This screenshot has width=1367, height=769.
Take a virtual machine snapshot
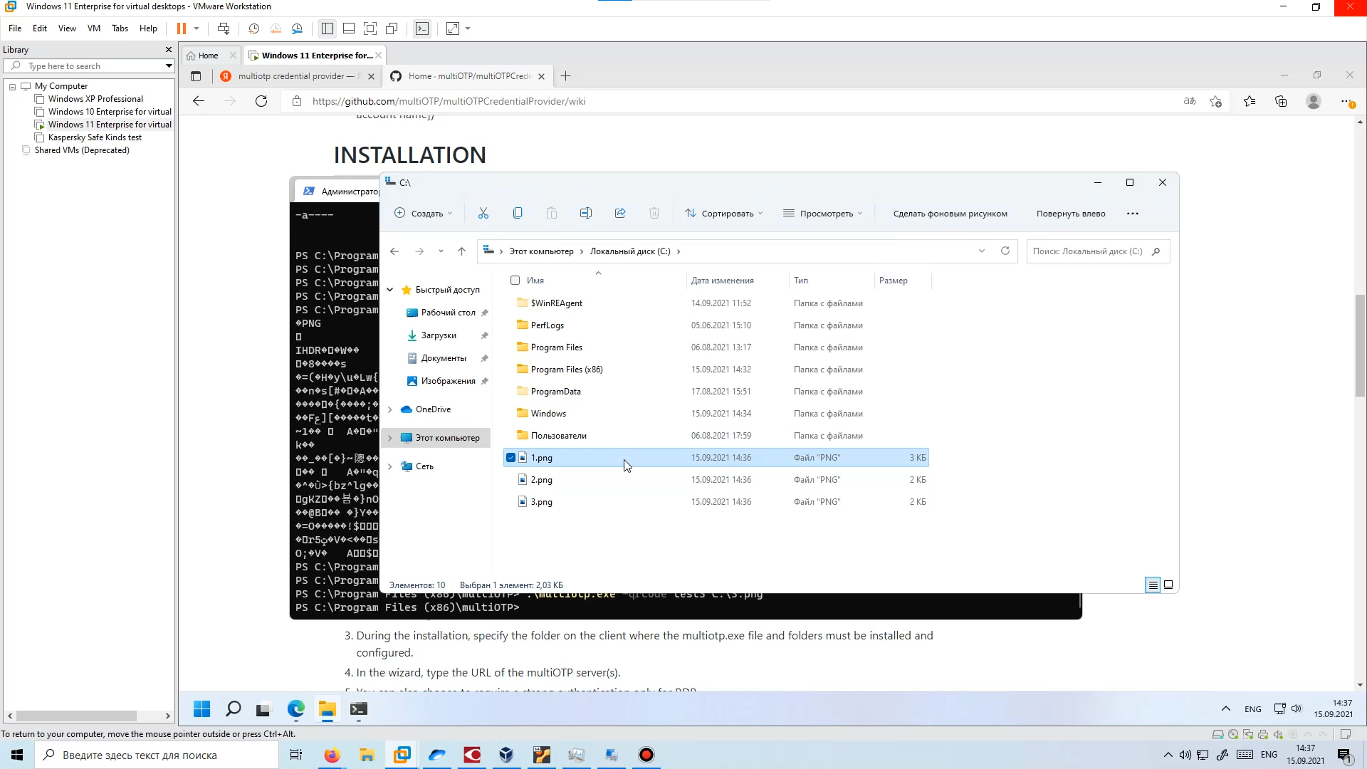point(253,28)
